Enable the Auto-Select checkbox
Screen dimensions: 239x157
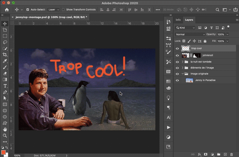coord(27,10)
